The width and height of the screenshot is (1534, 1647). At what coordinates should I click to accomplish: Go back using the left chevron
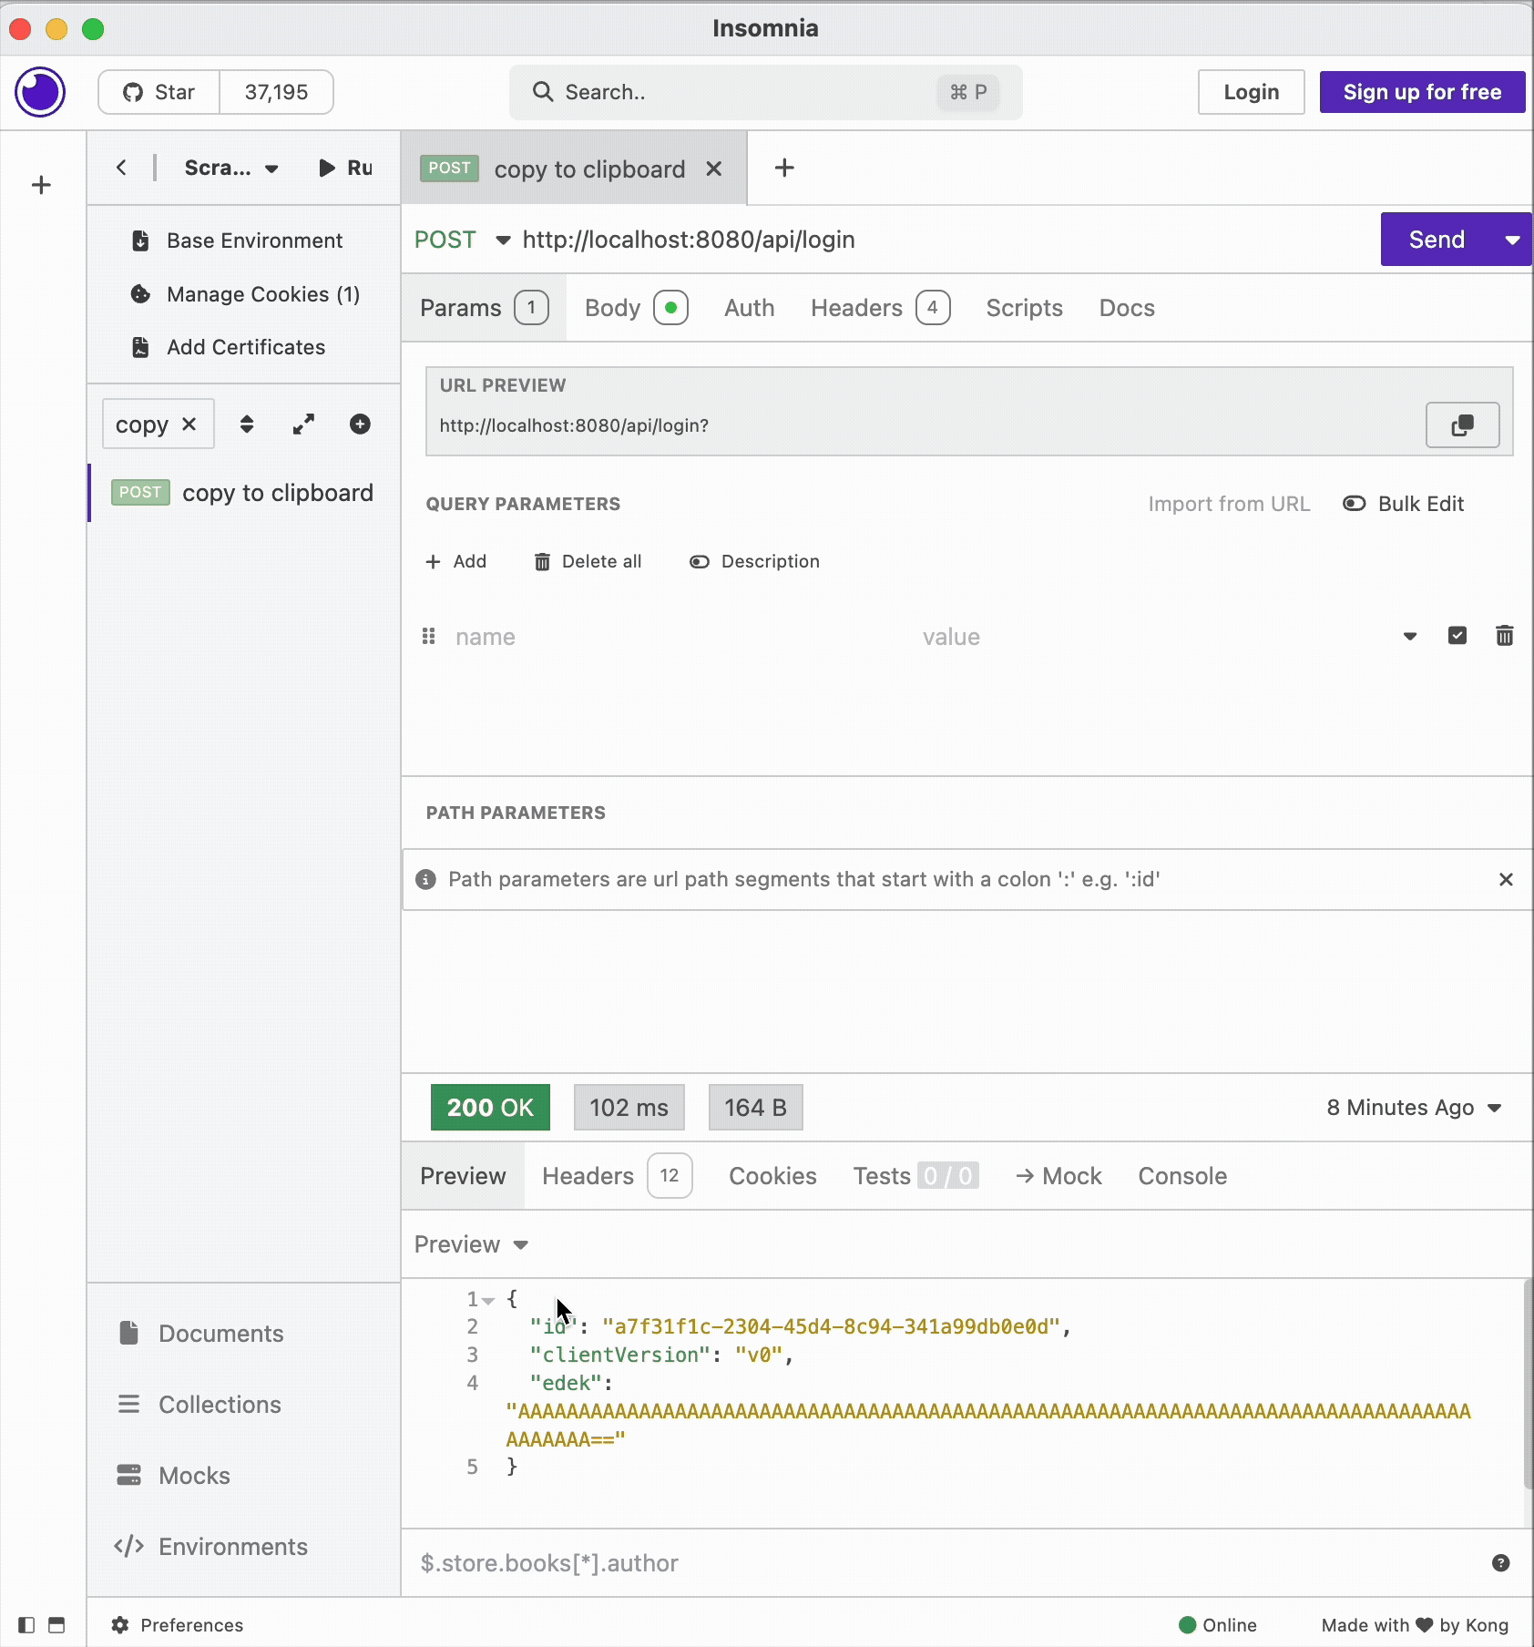click(x=121, y=168)
